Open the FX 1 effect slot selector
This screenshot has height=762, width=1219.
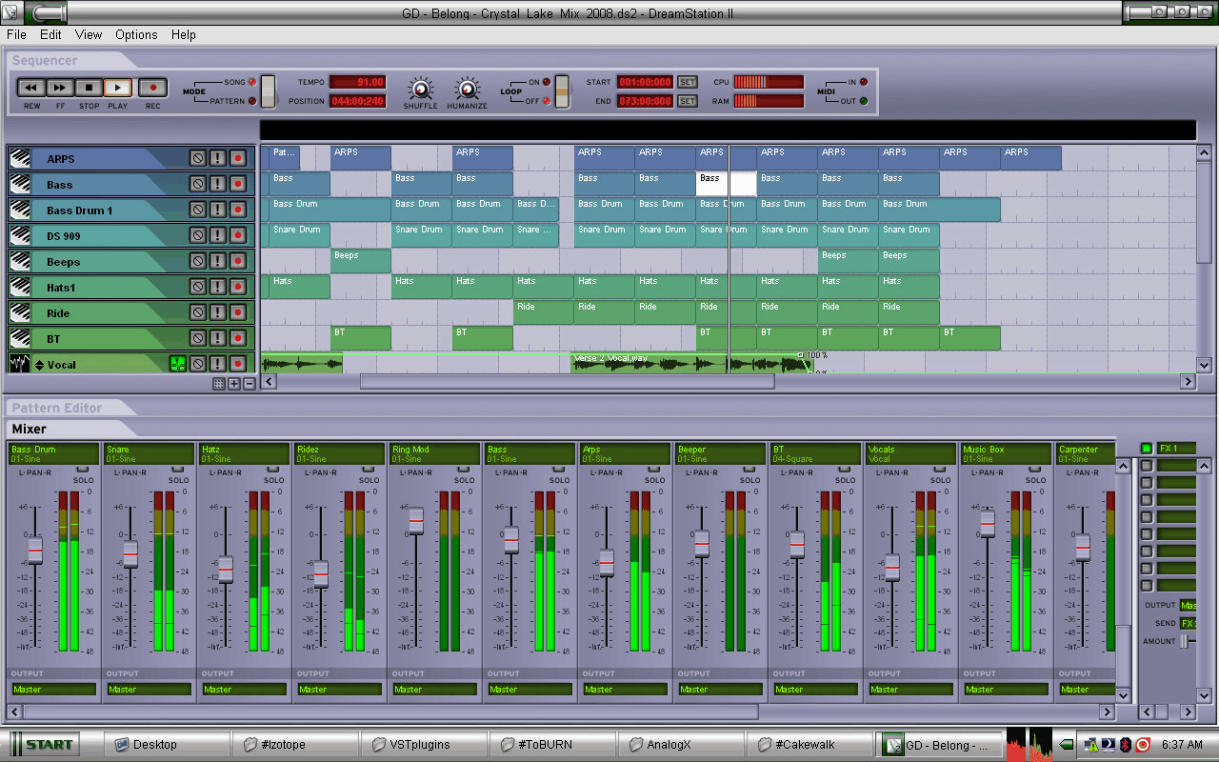pos(1176,449)
